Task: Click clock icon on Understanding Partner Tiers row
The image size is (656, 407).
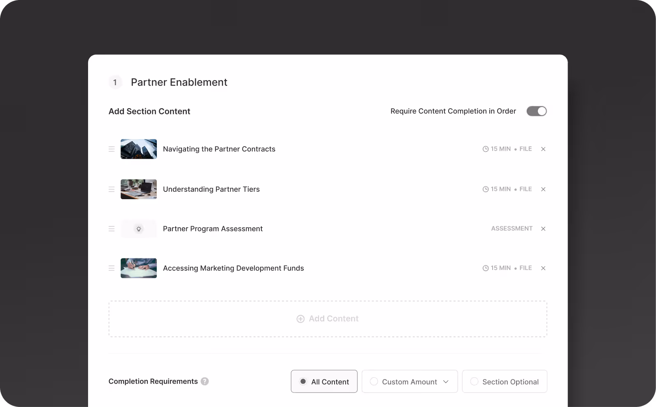Action: tap(486, 189)
